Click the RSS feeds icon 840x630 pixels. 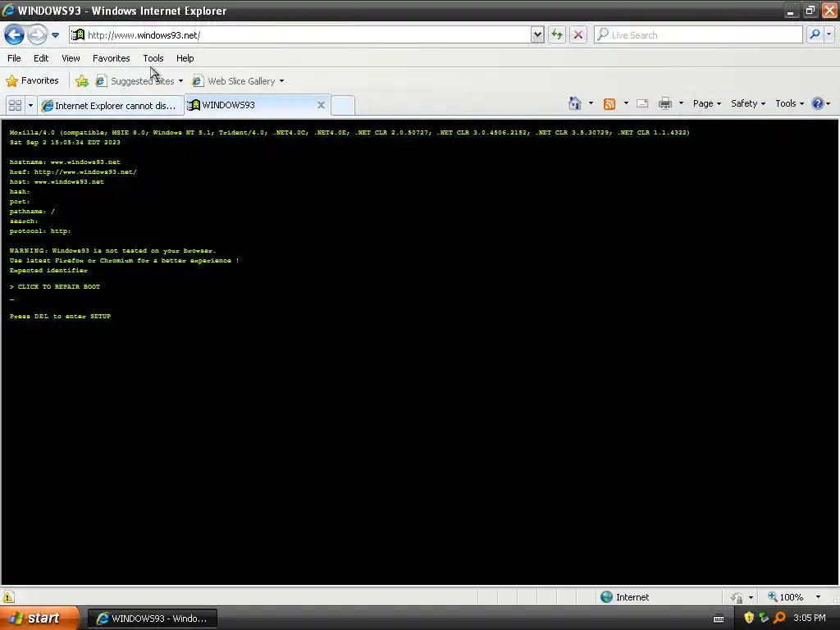pyautogui.click(x=609, y=104)
